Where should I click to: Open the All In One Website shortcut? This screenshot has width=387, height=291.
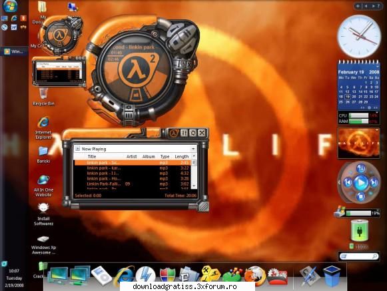[43, 180]
